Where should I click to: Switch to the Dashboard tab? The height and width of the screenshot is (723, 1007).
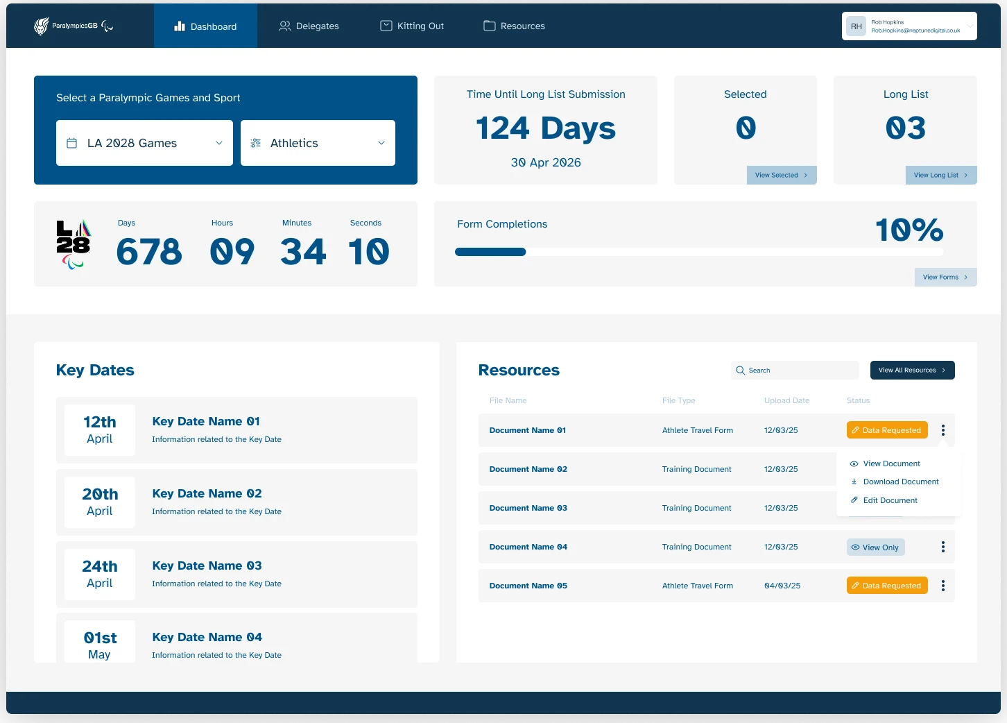205,26
